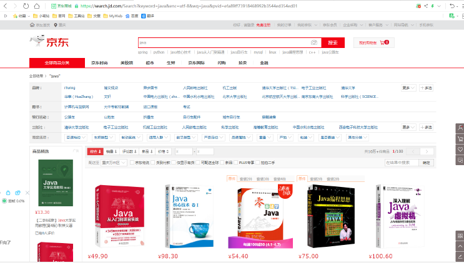Click the camera image-search icon
The width and height of the screenshot is (464, 263).
pyautogui.click(x=314, y=42)
